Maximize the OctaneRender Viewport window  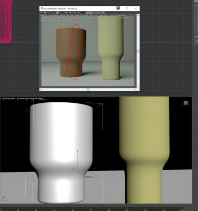click(x=127, y=8)
